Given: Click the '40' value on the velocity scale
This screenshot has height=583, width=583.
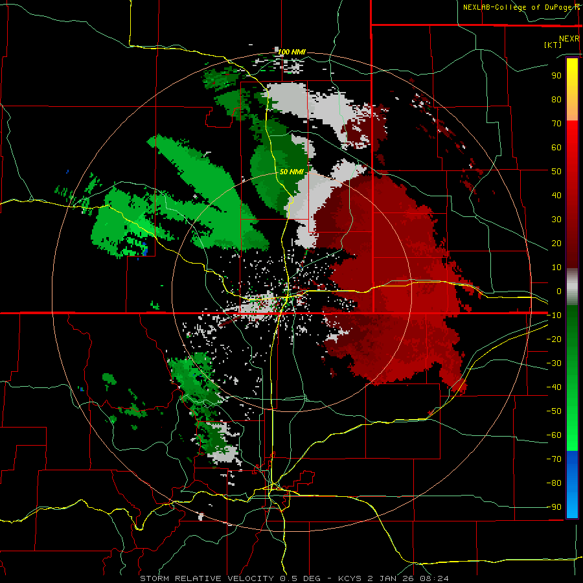Looking at the screenshot, I should (x=556, y=195).
